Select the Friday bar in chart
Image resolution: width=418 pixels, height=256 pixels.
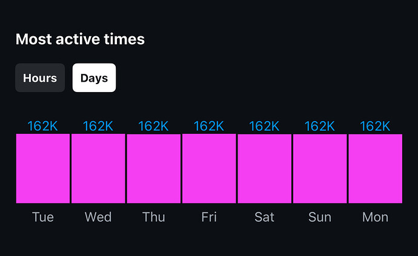pyautogui.click(x=209, y=169)
